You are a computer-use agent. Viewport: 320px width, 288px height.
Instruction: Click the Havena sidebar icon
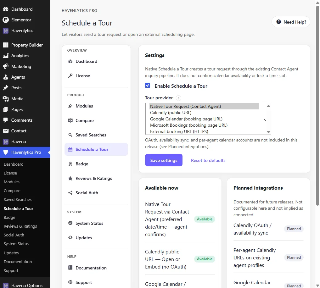point(6,141)
